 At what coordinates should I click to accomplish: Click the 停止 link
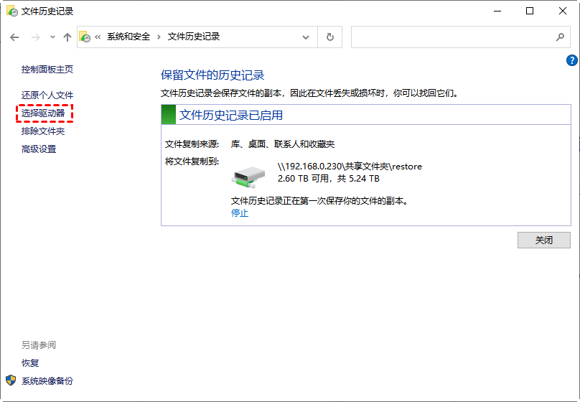point(240,213)
